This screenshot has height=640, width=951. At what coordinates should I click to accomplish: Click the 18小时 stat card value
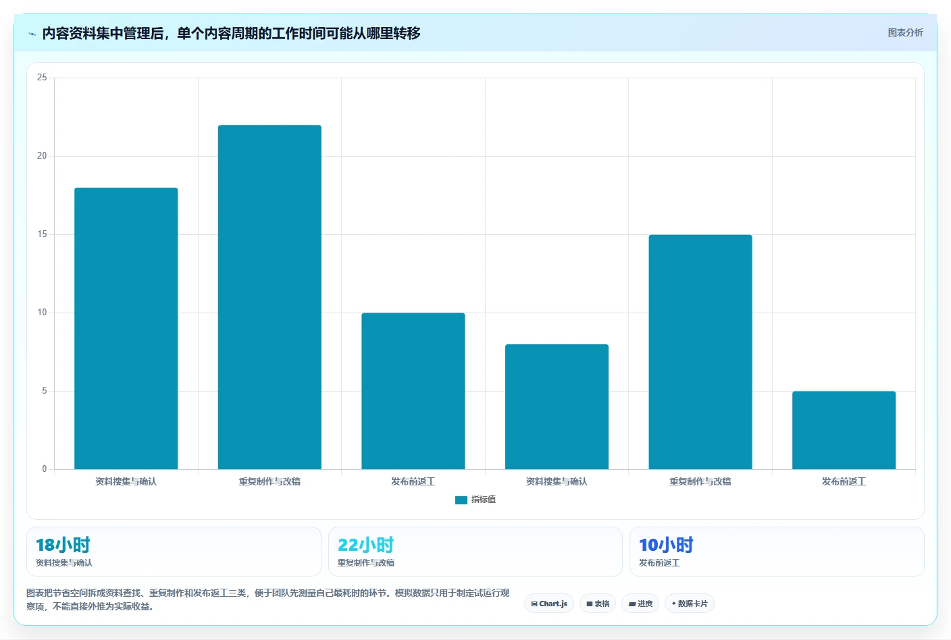63,545
